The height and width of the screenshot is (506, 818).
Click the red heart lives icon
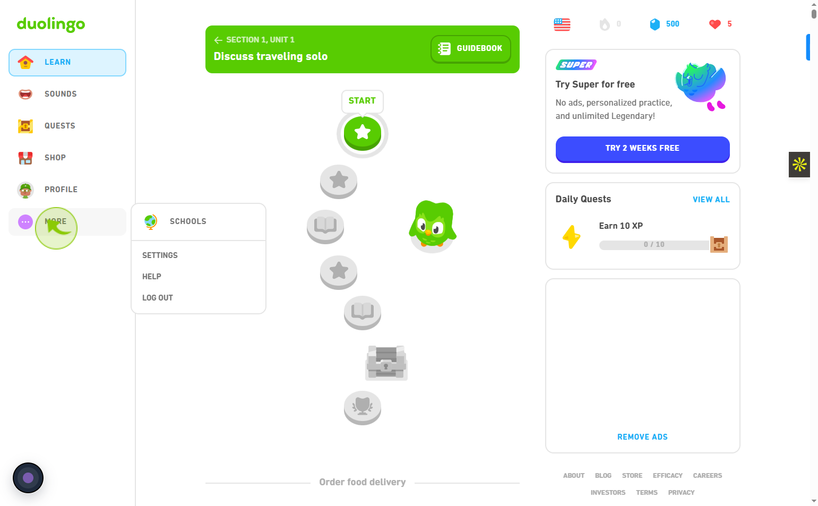coord(714,24)
